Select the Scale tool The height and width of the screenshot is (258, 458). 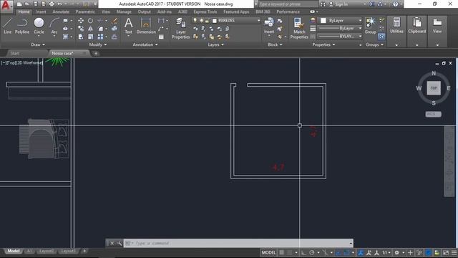(x=91, y=37)
